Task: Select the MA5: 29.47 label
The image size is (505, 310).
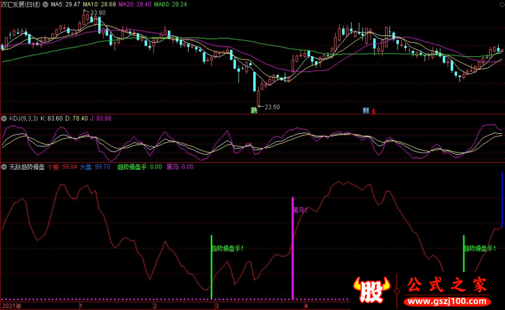Action: pos(66,4)
